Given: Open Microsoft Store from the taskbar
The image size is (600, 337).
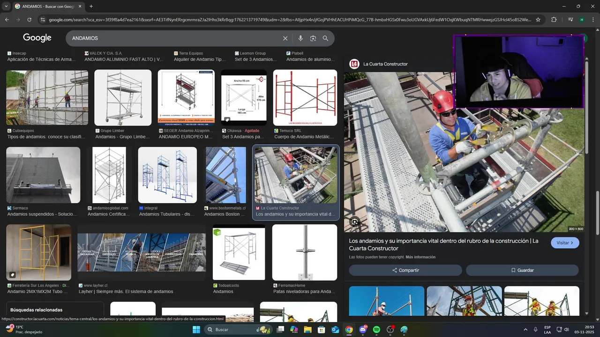Looking at the screenshot, I should (x=322, y=330).
